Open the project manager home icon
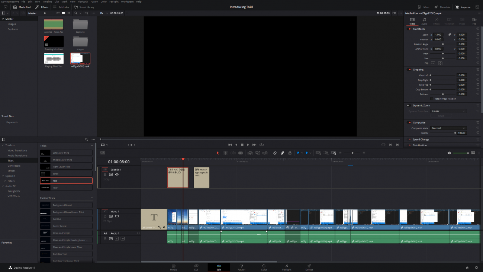The width and height of the screenshot is (483, 272). pos(467,268)
